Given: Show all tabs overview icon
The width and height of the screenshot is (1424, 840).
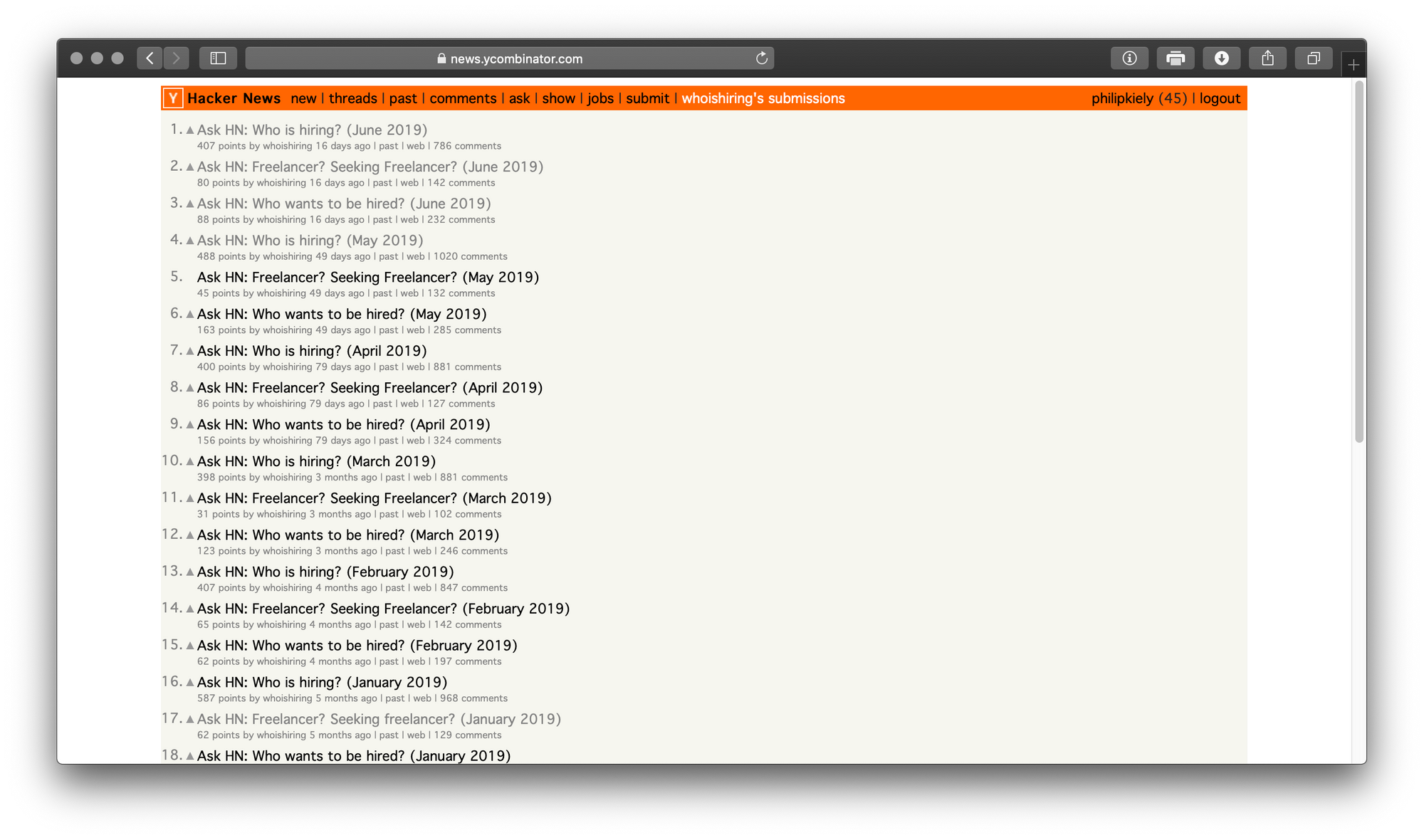Looking at the screenshot, I should pos(1314,58).
